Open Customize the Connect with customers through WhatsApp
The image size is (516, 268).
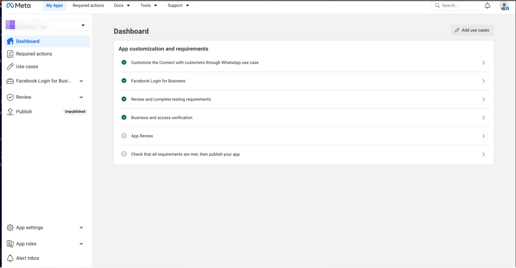[x=304, y=63]
